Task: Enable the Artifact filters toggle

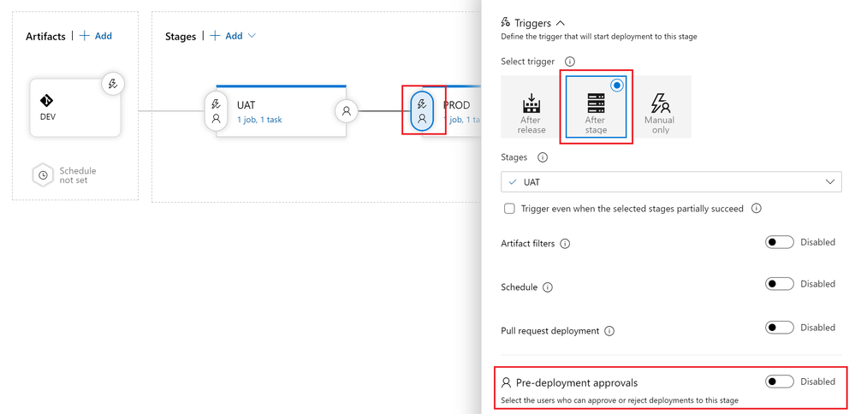Action: [x=779, y=242]
